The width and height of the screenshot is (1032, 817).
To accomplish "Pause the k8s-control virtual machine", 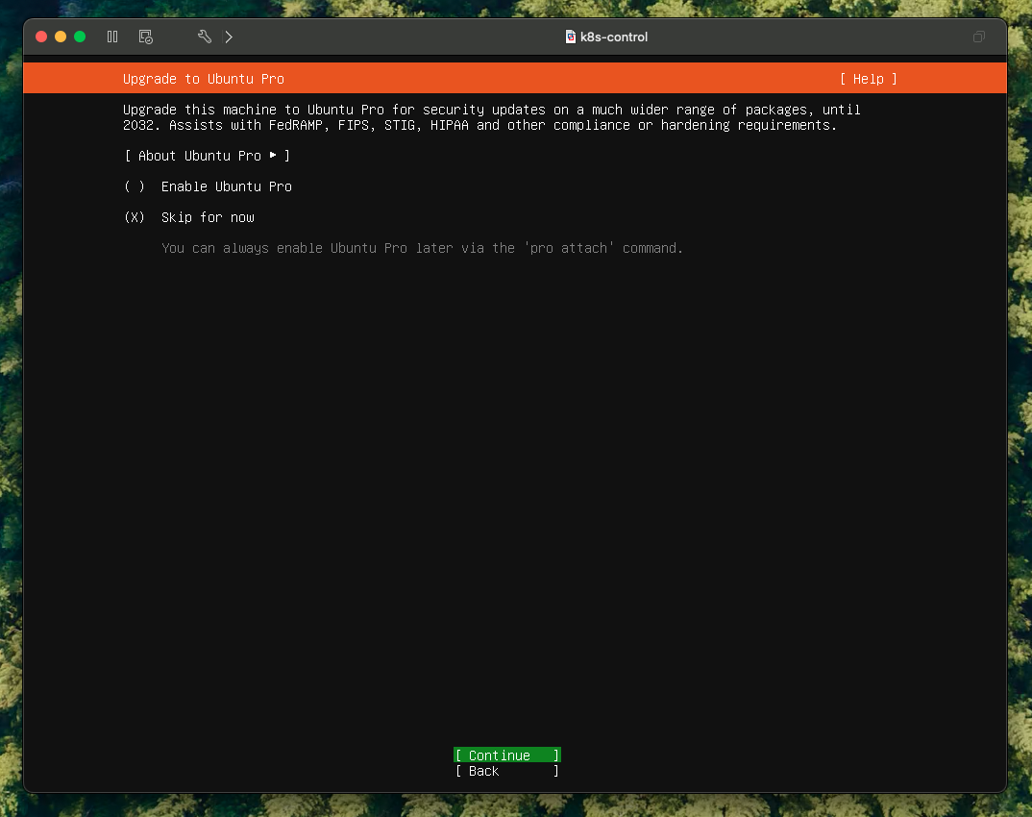I will tap(112, 37).
